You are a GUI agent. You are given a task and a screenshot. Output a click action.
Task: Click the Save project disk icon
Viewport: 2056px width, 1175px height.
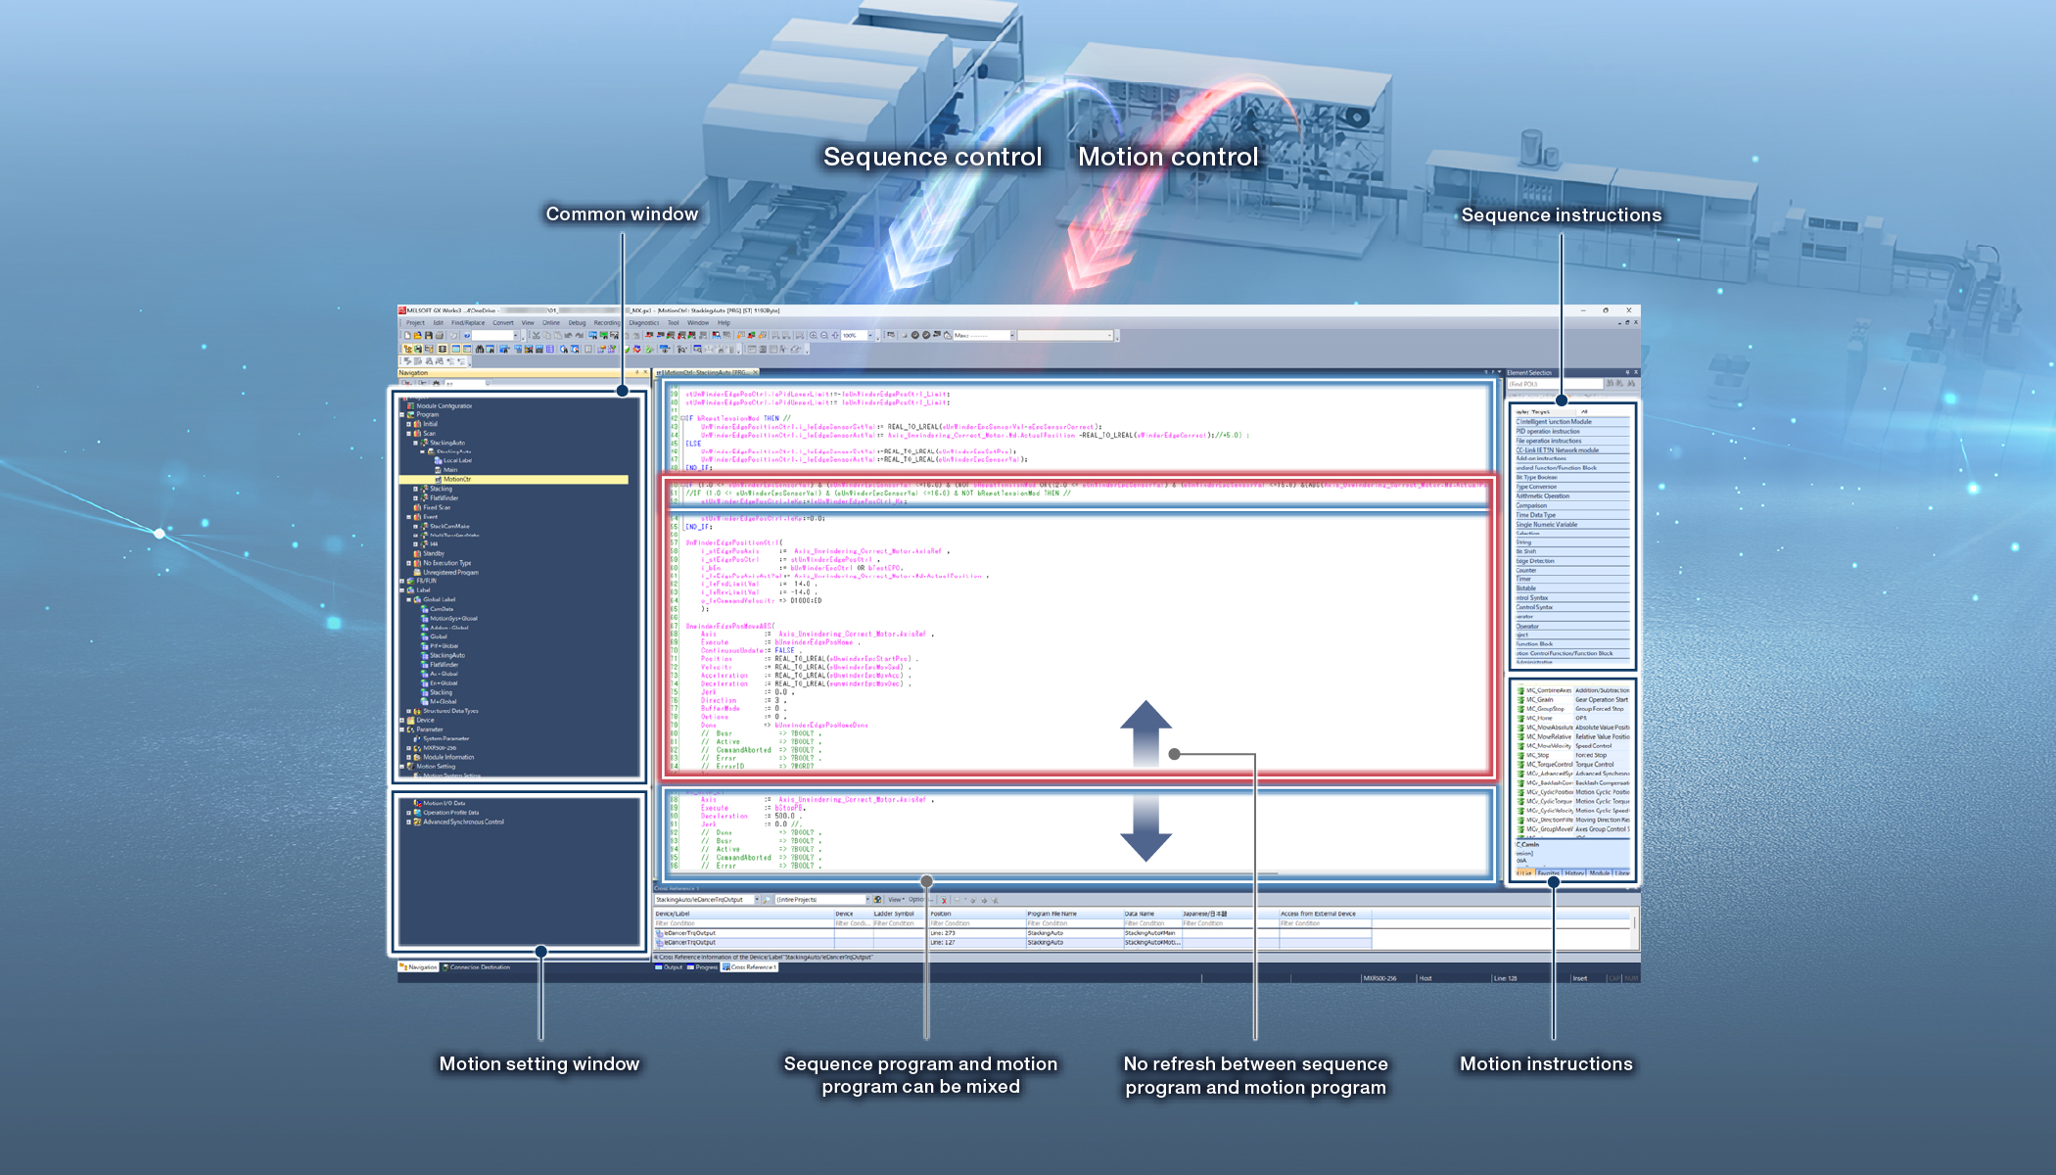(x=429, y=336)
